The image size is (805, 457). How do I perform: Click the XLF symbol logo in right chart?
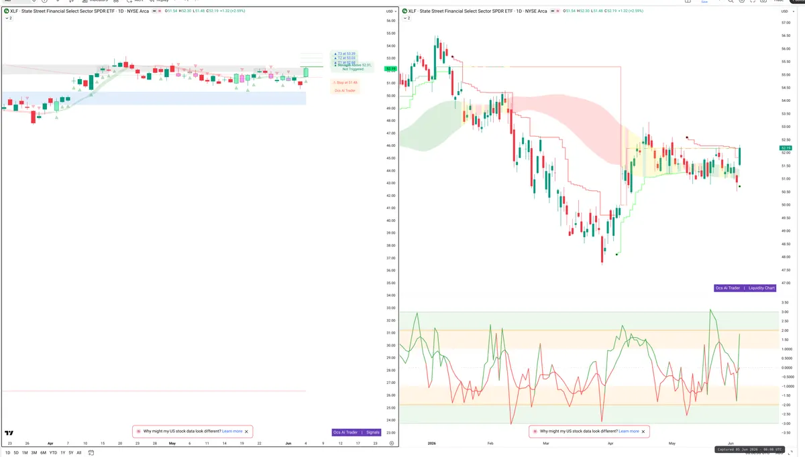pos(405,11)
